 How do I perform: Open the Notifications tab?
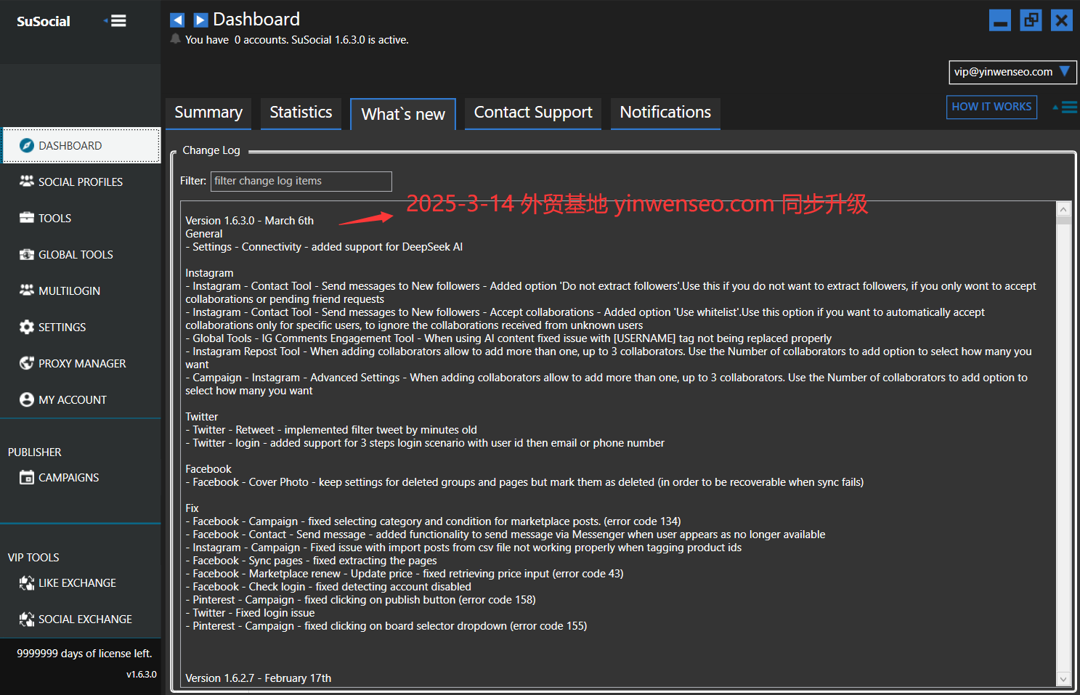coord(665,113)
